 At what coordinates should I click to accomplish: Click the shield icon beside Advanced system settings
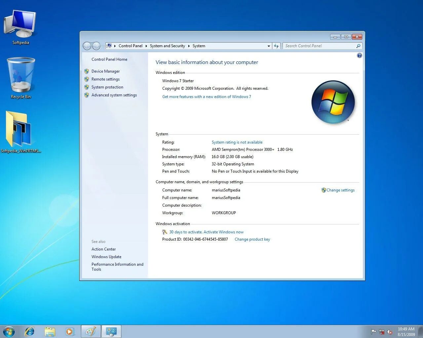coord(87,95)
